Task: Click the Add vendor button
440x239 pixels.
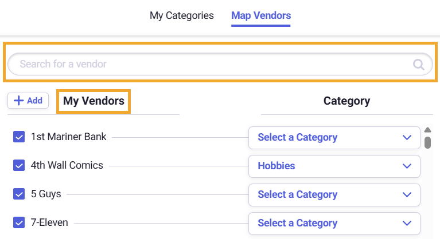Action: 28,101
